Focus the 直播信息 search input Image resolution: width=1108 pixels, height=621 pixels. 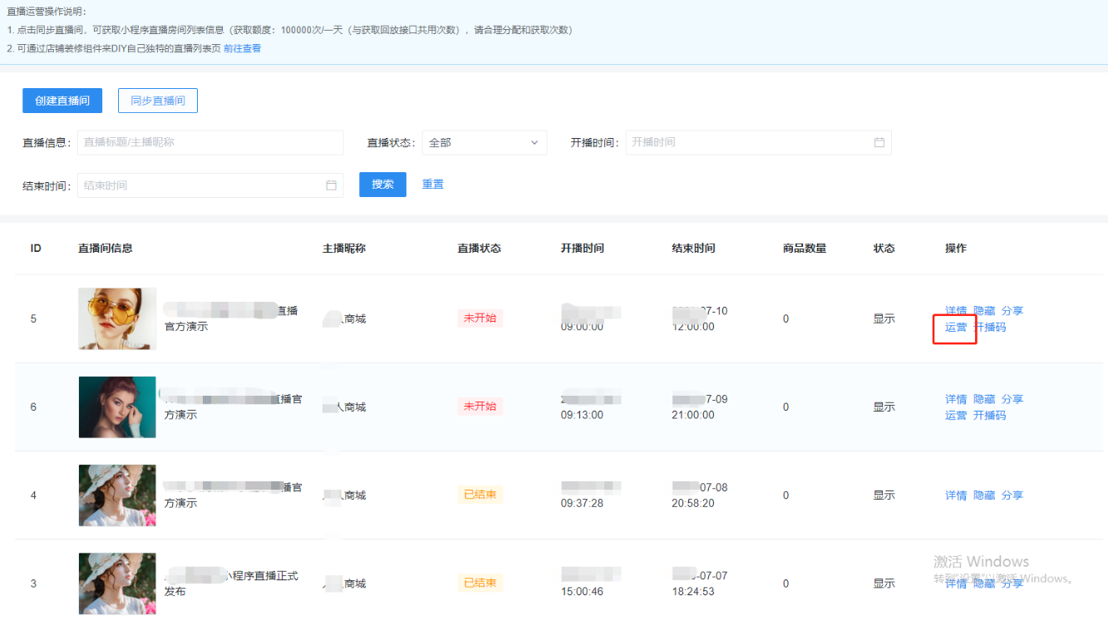pyautogui.click(x=209, y=143)
